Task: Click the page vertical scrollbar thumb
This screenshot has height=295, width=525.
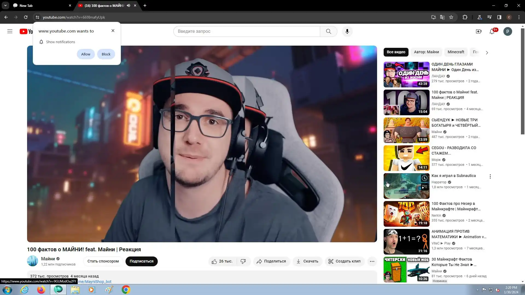Action: [x=523, y=82]
